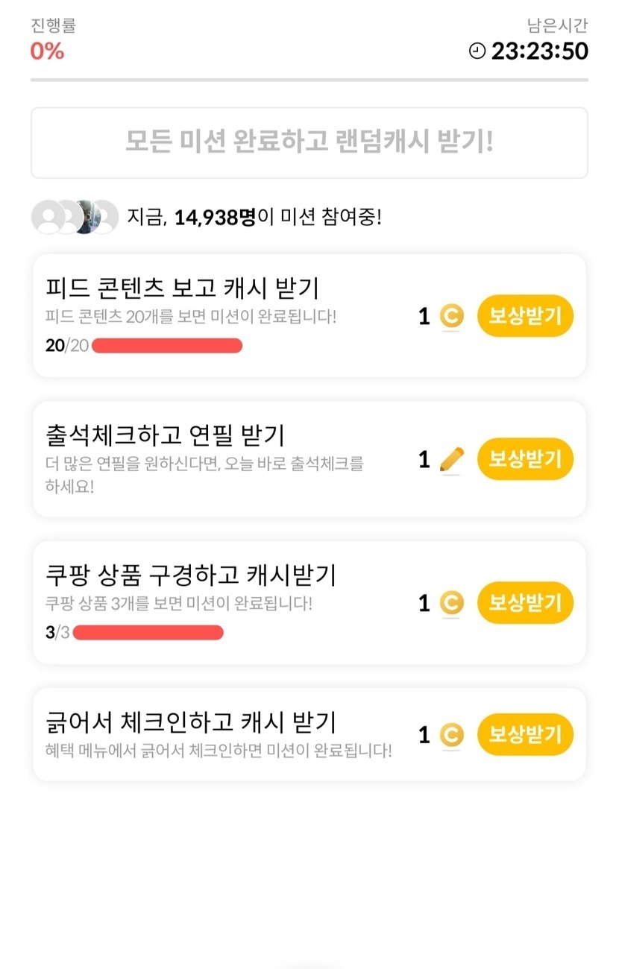The width and height of the screenshot is (619, 969).
Task: Open the 출석체크하고 연필 받기 mission title
Action: tap(165, 435)
